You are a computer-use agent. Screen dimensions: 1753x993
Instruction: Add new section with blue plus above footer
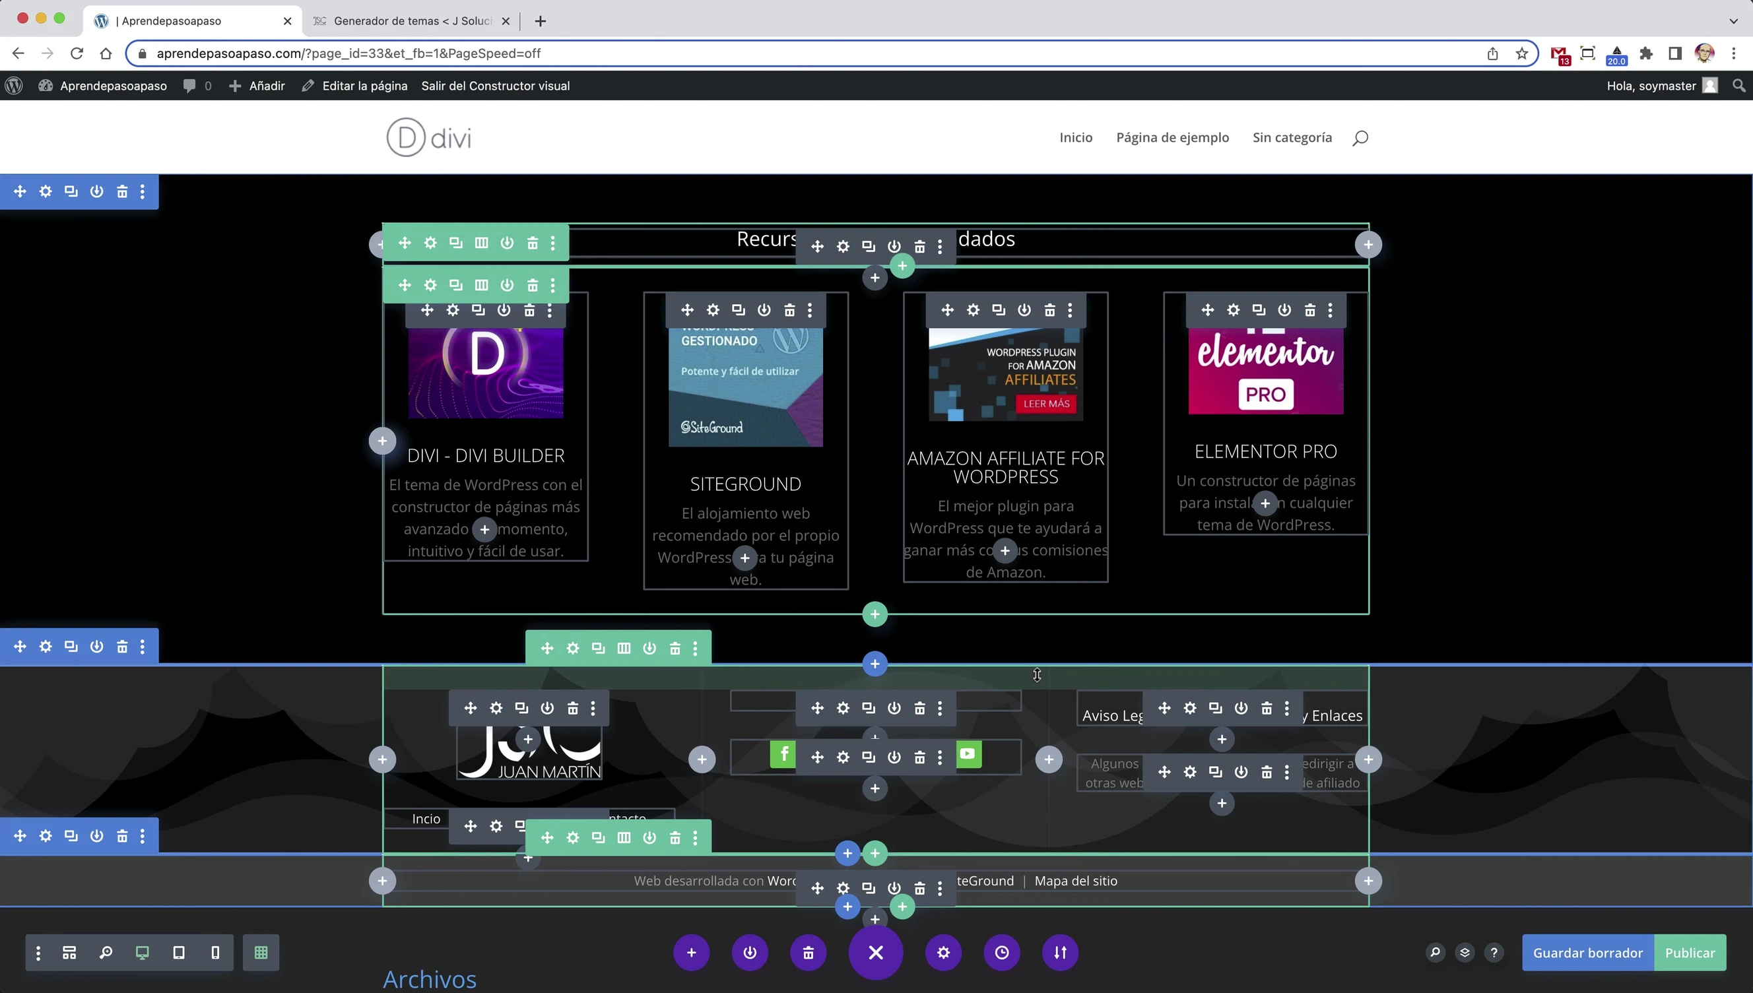(x=875, y=664)
